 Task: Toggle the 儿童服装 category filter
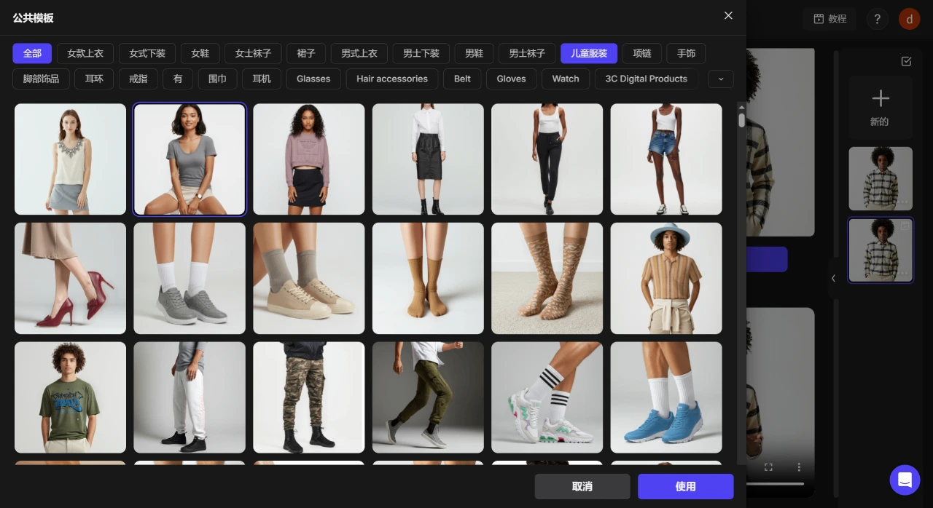click(588, 53)
